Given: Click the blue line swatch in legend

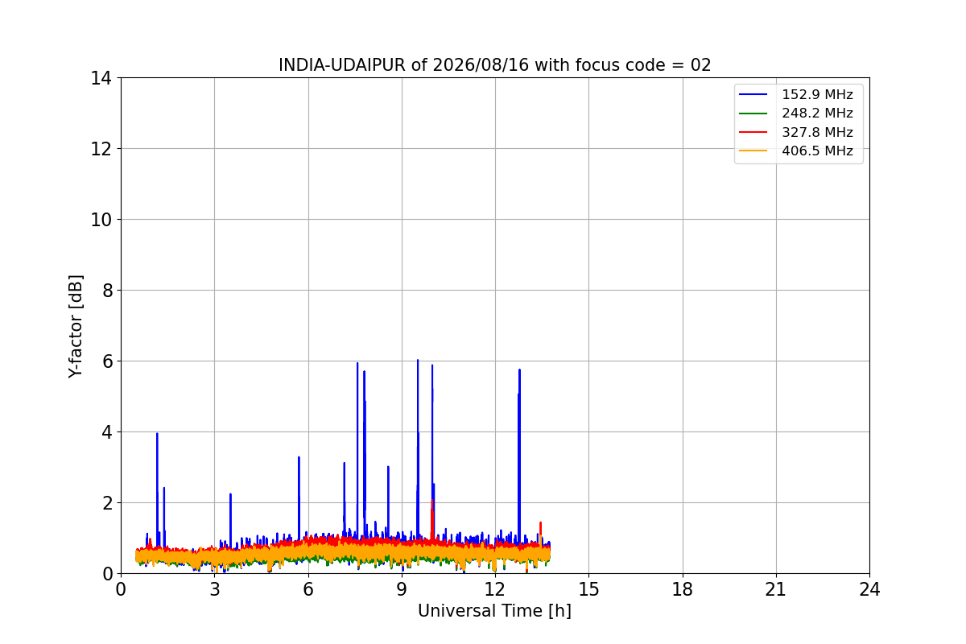Looking at the screenshot, I should [755, 95].
